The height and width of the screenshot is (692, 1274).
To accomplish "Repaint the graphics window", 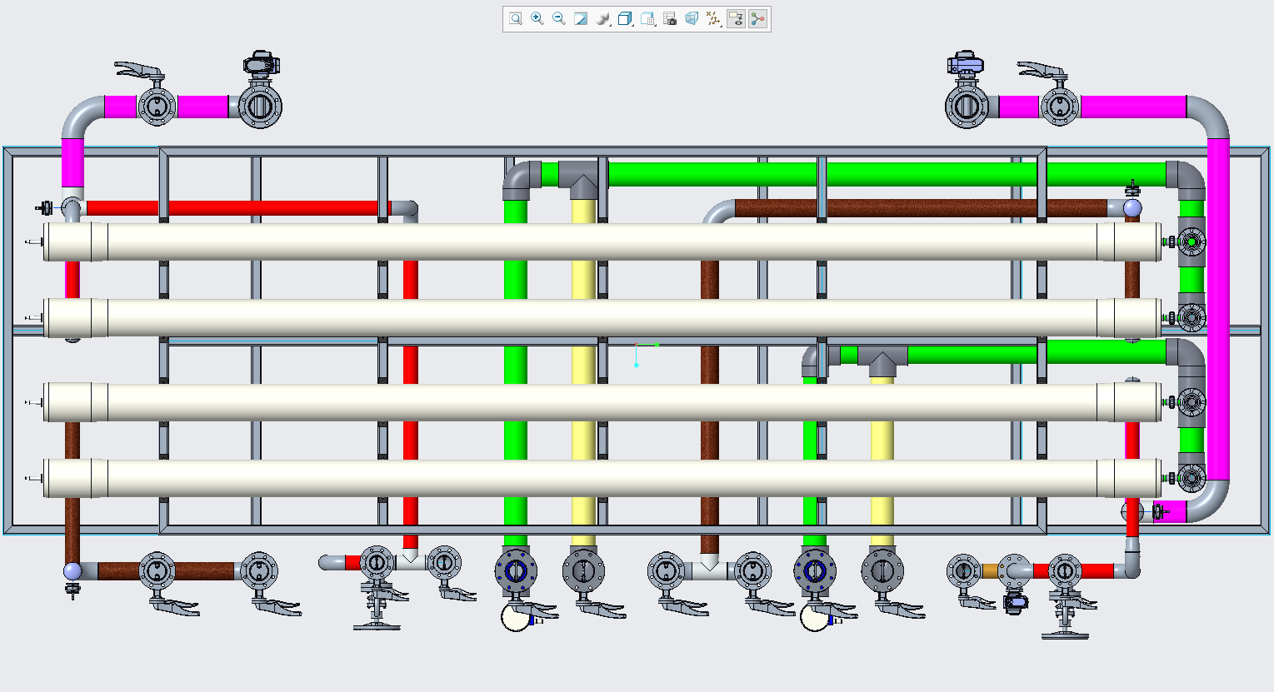I will tap(581, 18).
